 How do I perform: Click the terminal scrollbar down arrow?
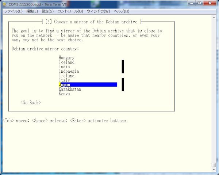pos(214,170)
